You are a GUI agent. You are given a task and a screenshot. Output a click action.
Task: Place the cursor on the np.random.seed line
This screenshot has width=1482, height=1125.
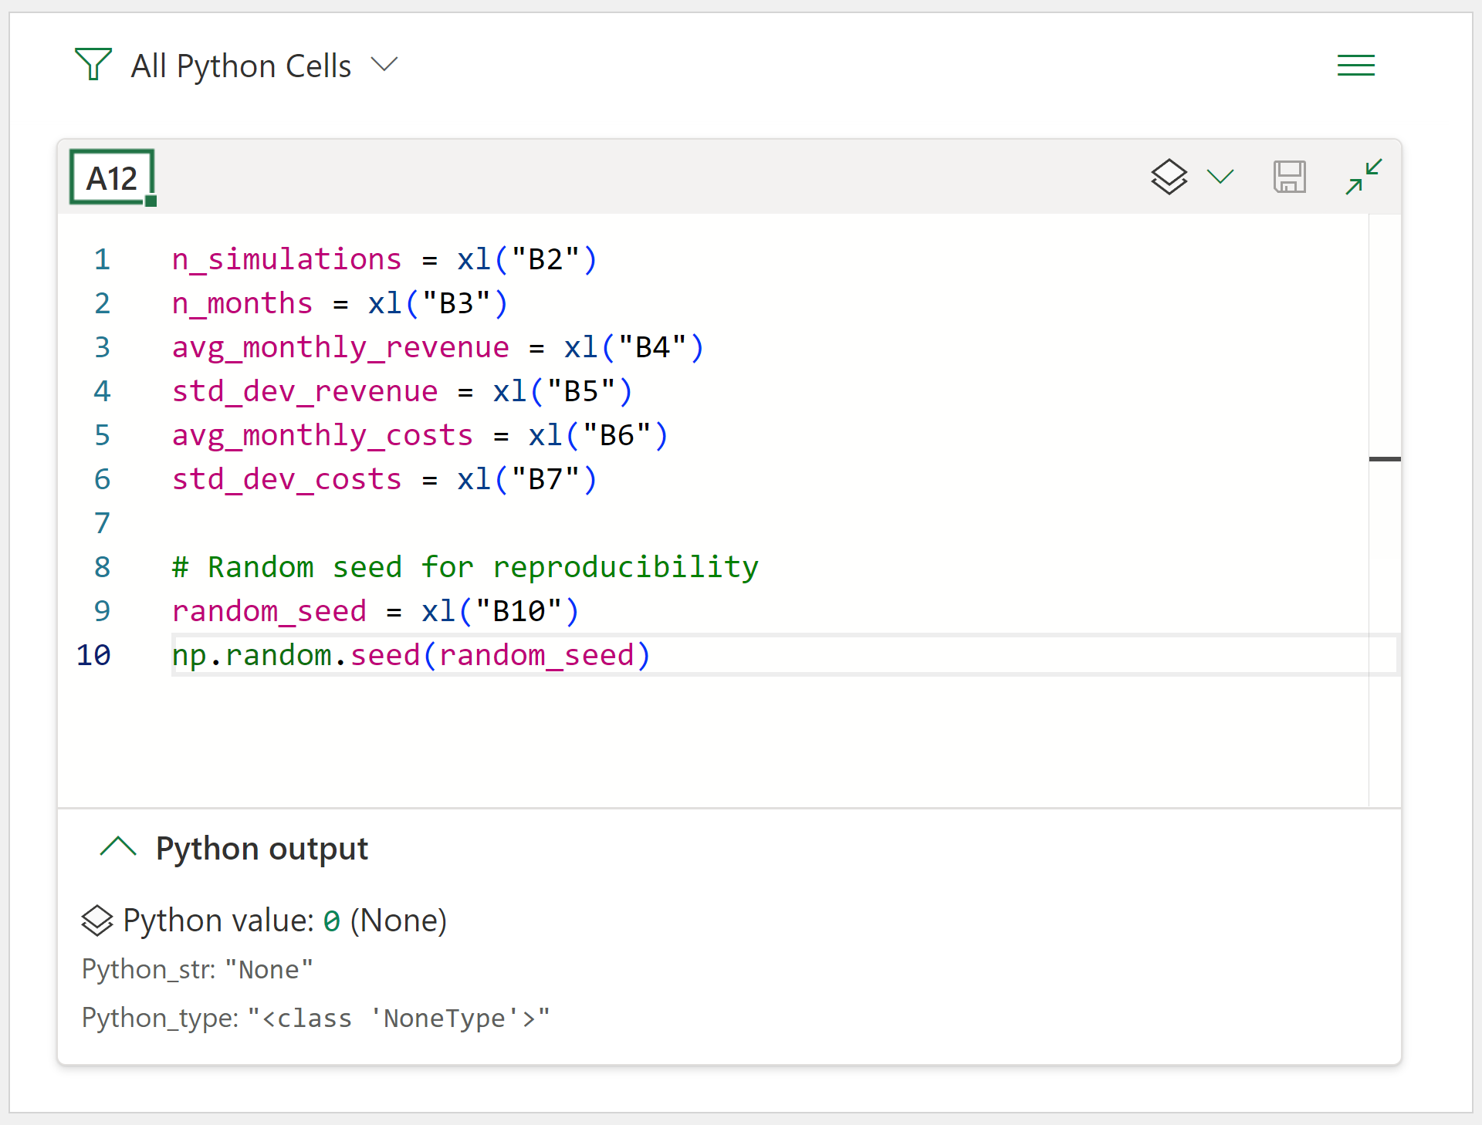pyautogui.click(x=411, y=655)
